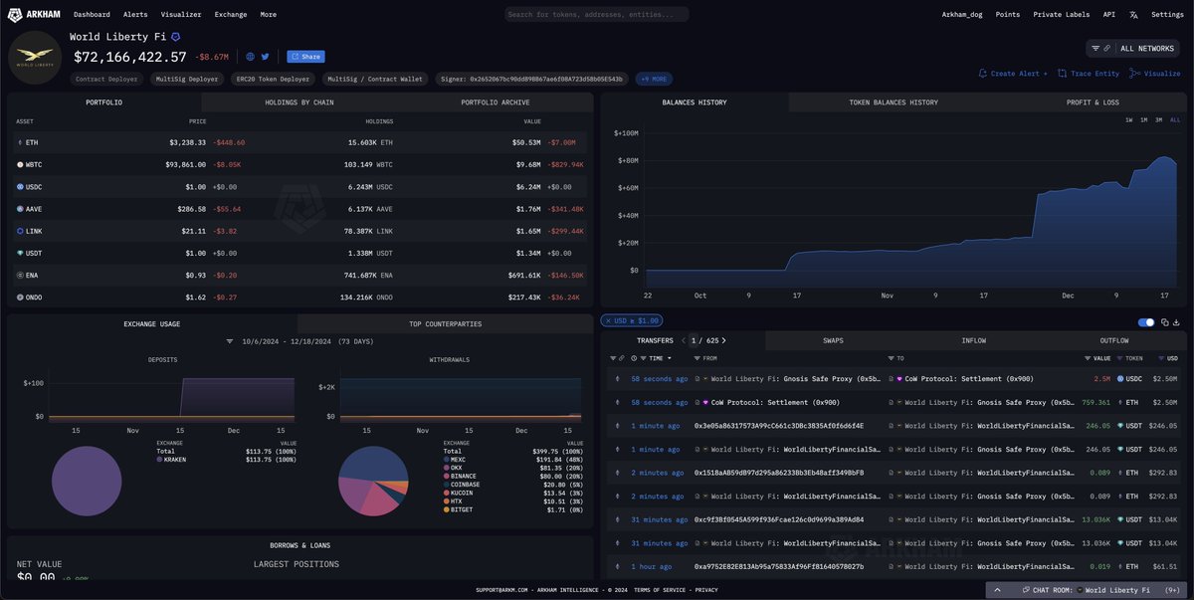Image resolution: width=1194 pixels, height=600 pixels.
Task: Open the TIME column sort dropdown
Action: [669, 356]
